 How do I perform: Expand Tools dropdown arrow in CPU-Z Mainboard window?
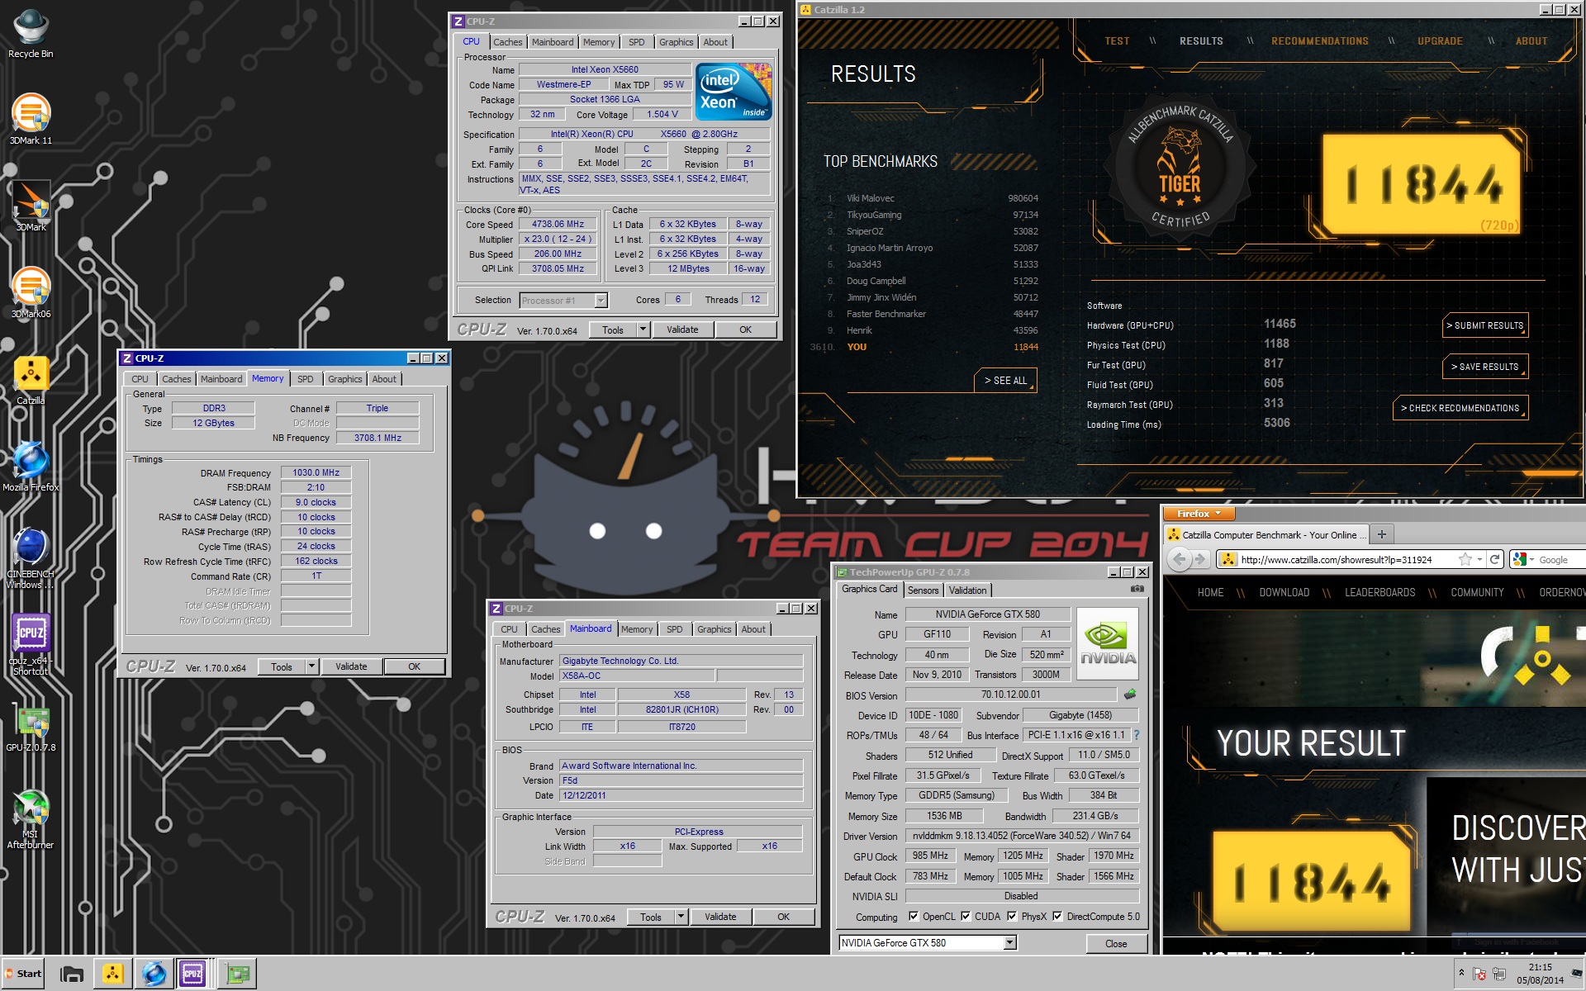click(x=681, y=917)
